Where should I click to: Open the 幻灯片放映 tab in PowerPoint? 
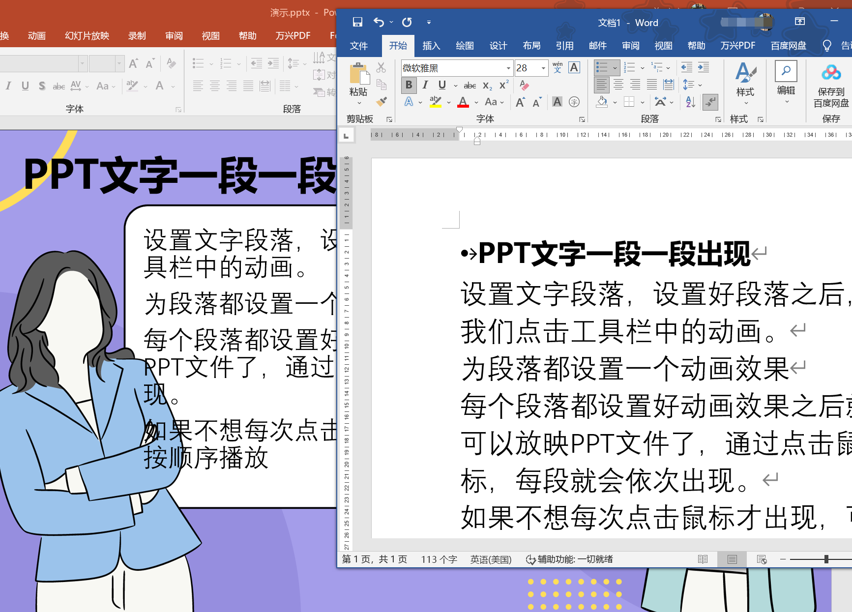tap(87, 35)
